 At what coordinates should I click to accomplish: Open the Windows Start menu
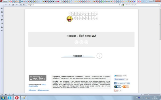pos(3,97)
